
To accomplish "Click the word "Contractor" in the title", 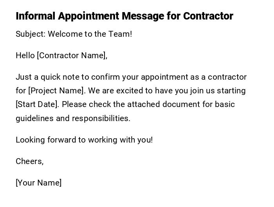I will [x=208, y=16].
